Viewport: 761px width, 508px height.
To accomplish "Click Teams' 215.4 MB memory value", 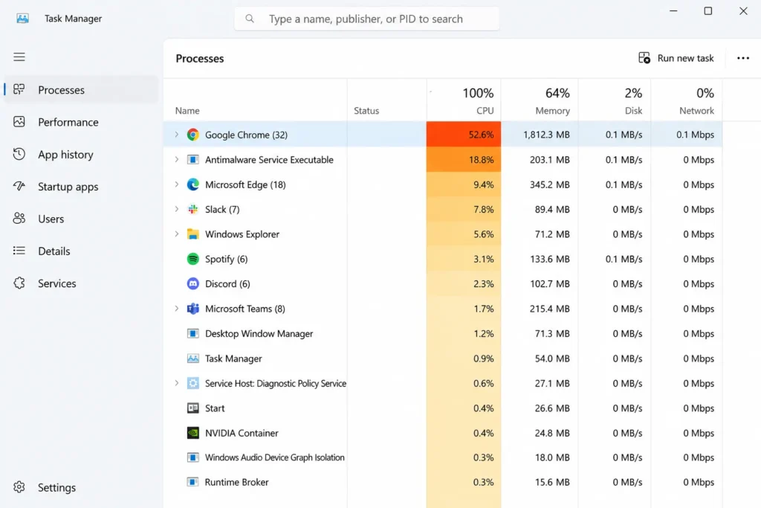I will pyautogui.click(x=549, y=309).
